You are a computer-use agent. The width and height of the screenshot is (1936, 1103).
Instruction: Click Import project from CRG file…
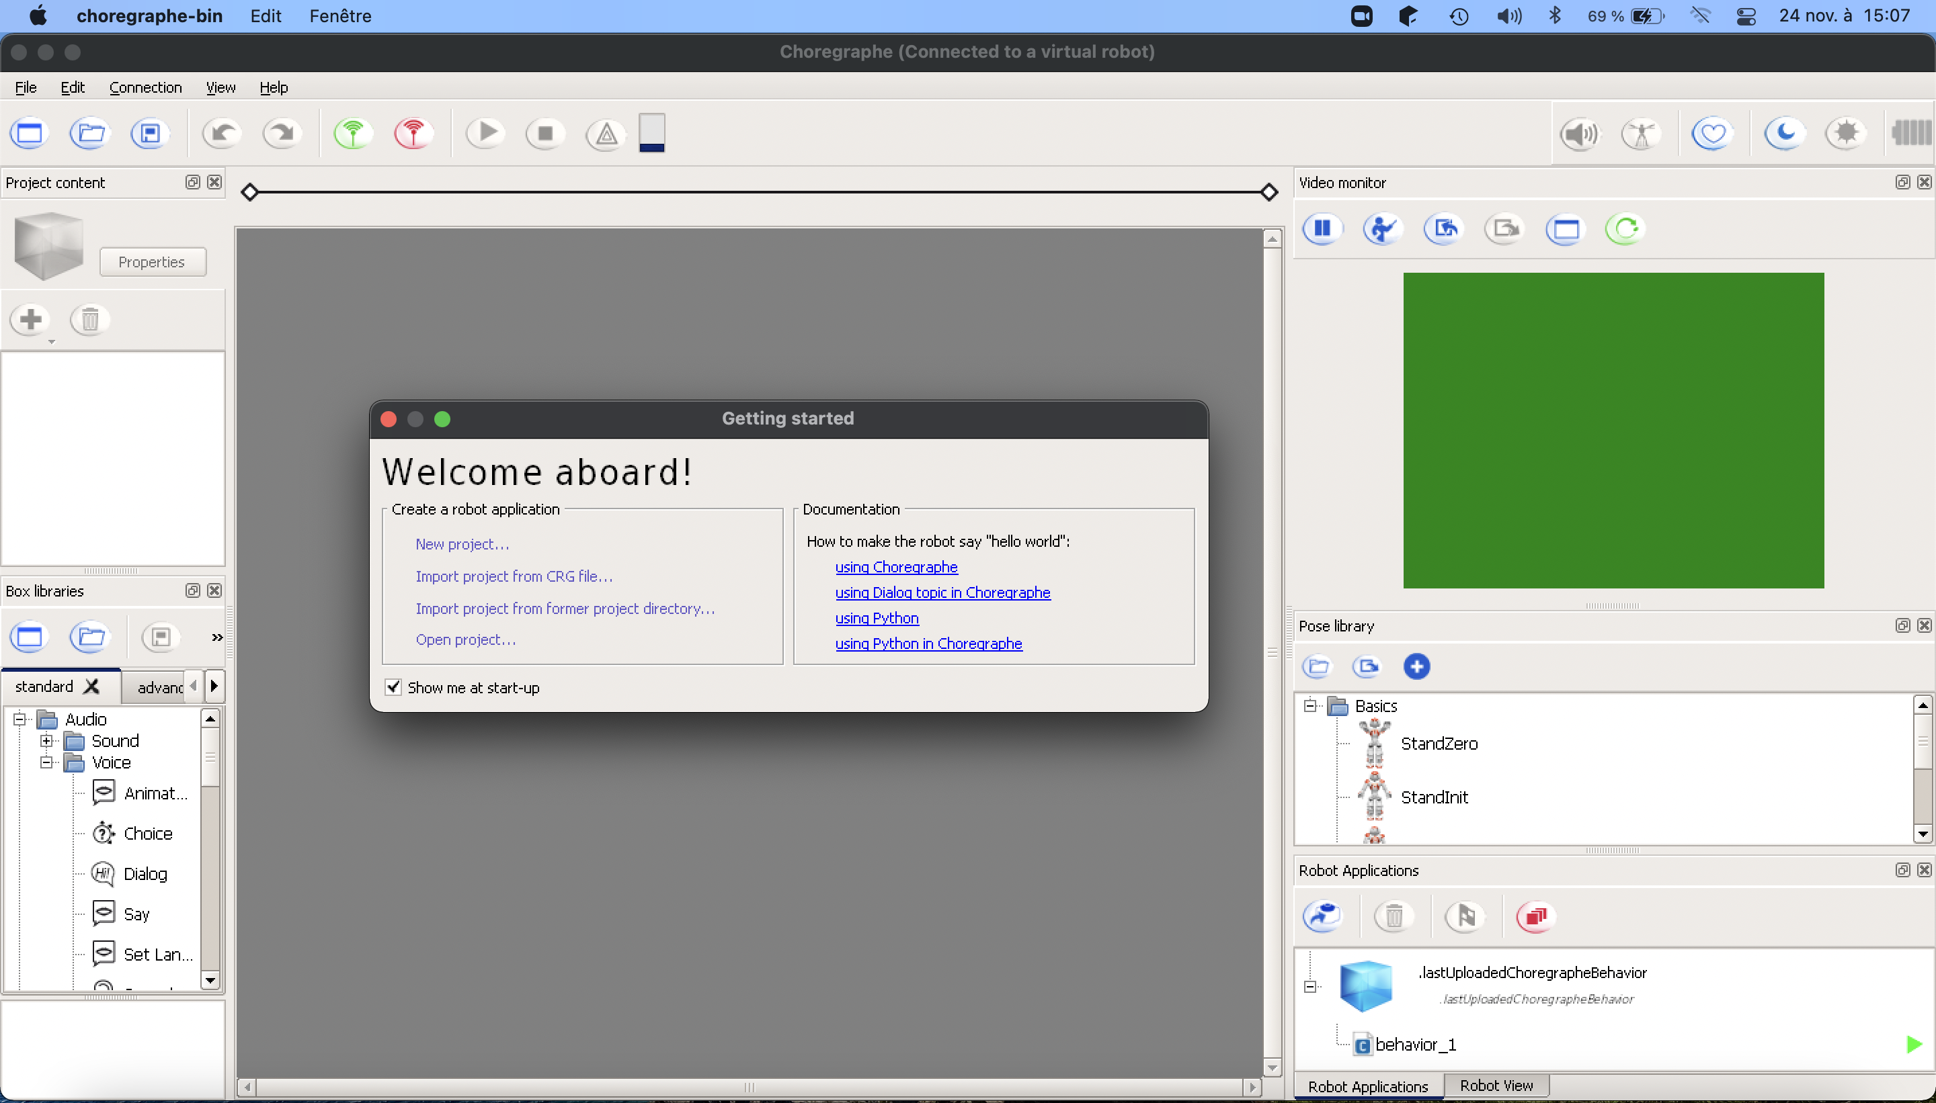514,576
